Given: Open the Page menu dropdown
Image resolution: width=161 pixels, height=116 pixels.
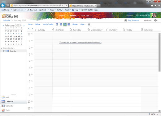Looking at the screenshot, I should click(x=53, y=10).
